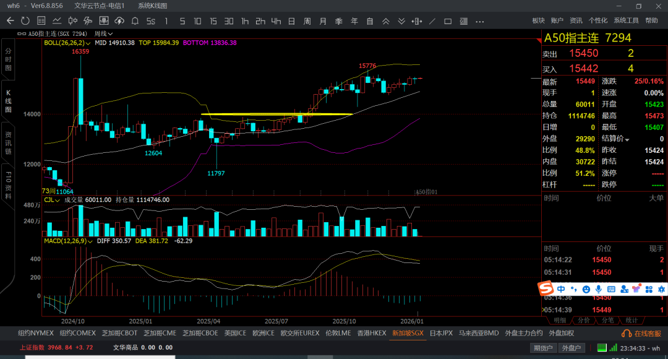
Task: Click the 外盘户 button
Action: click(x=572, y=348)
